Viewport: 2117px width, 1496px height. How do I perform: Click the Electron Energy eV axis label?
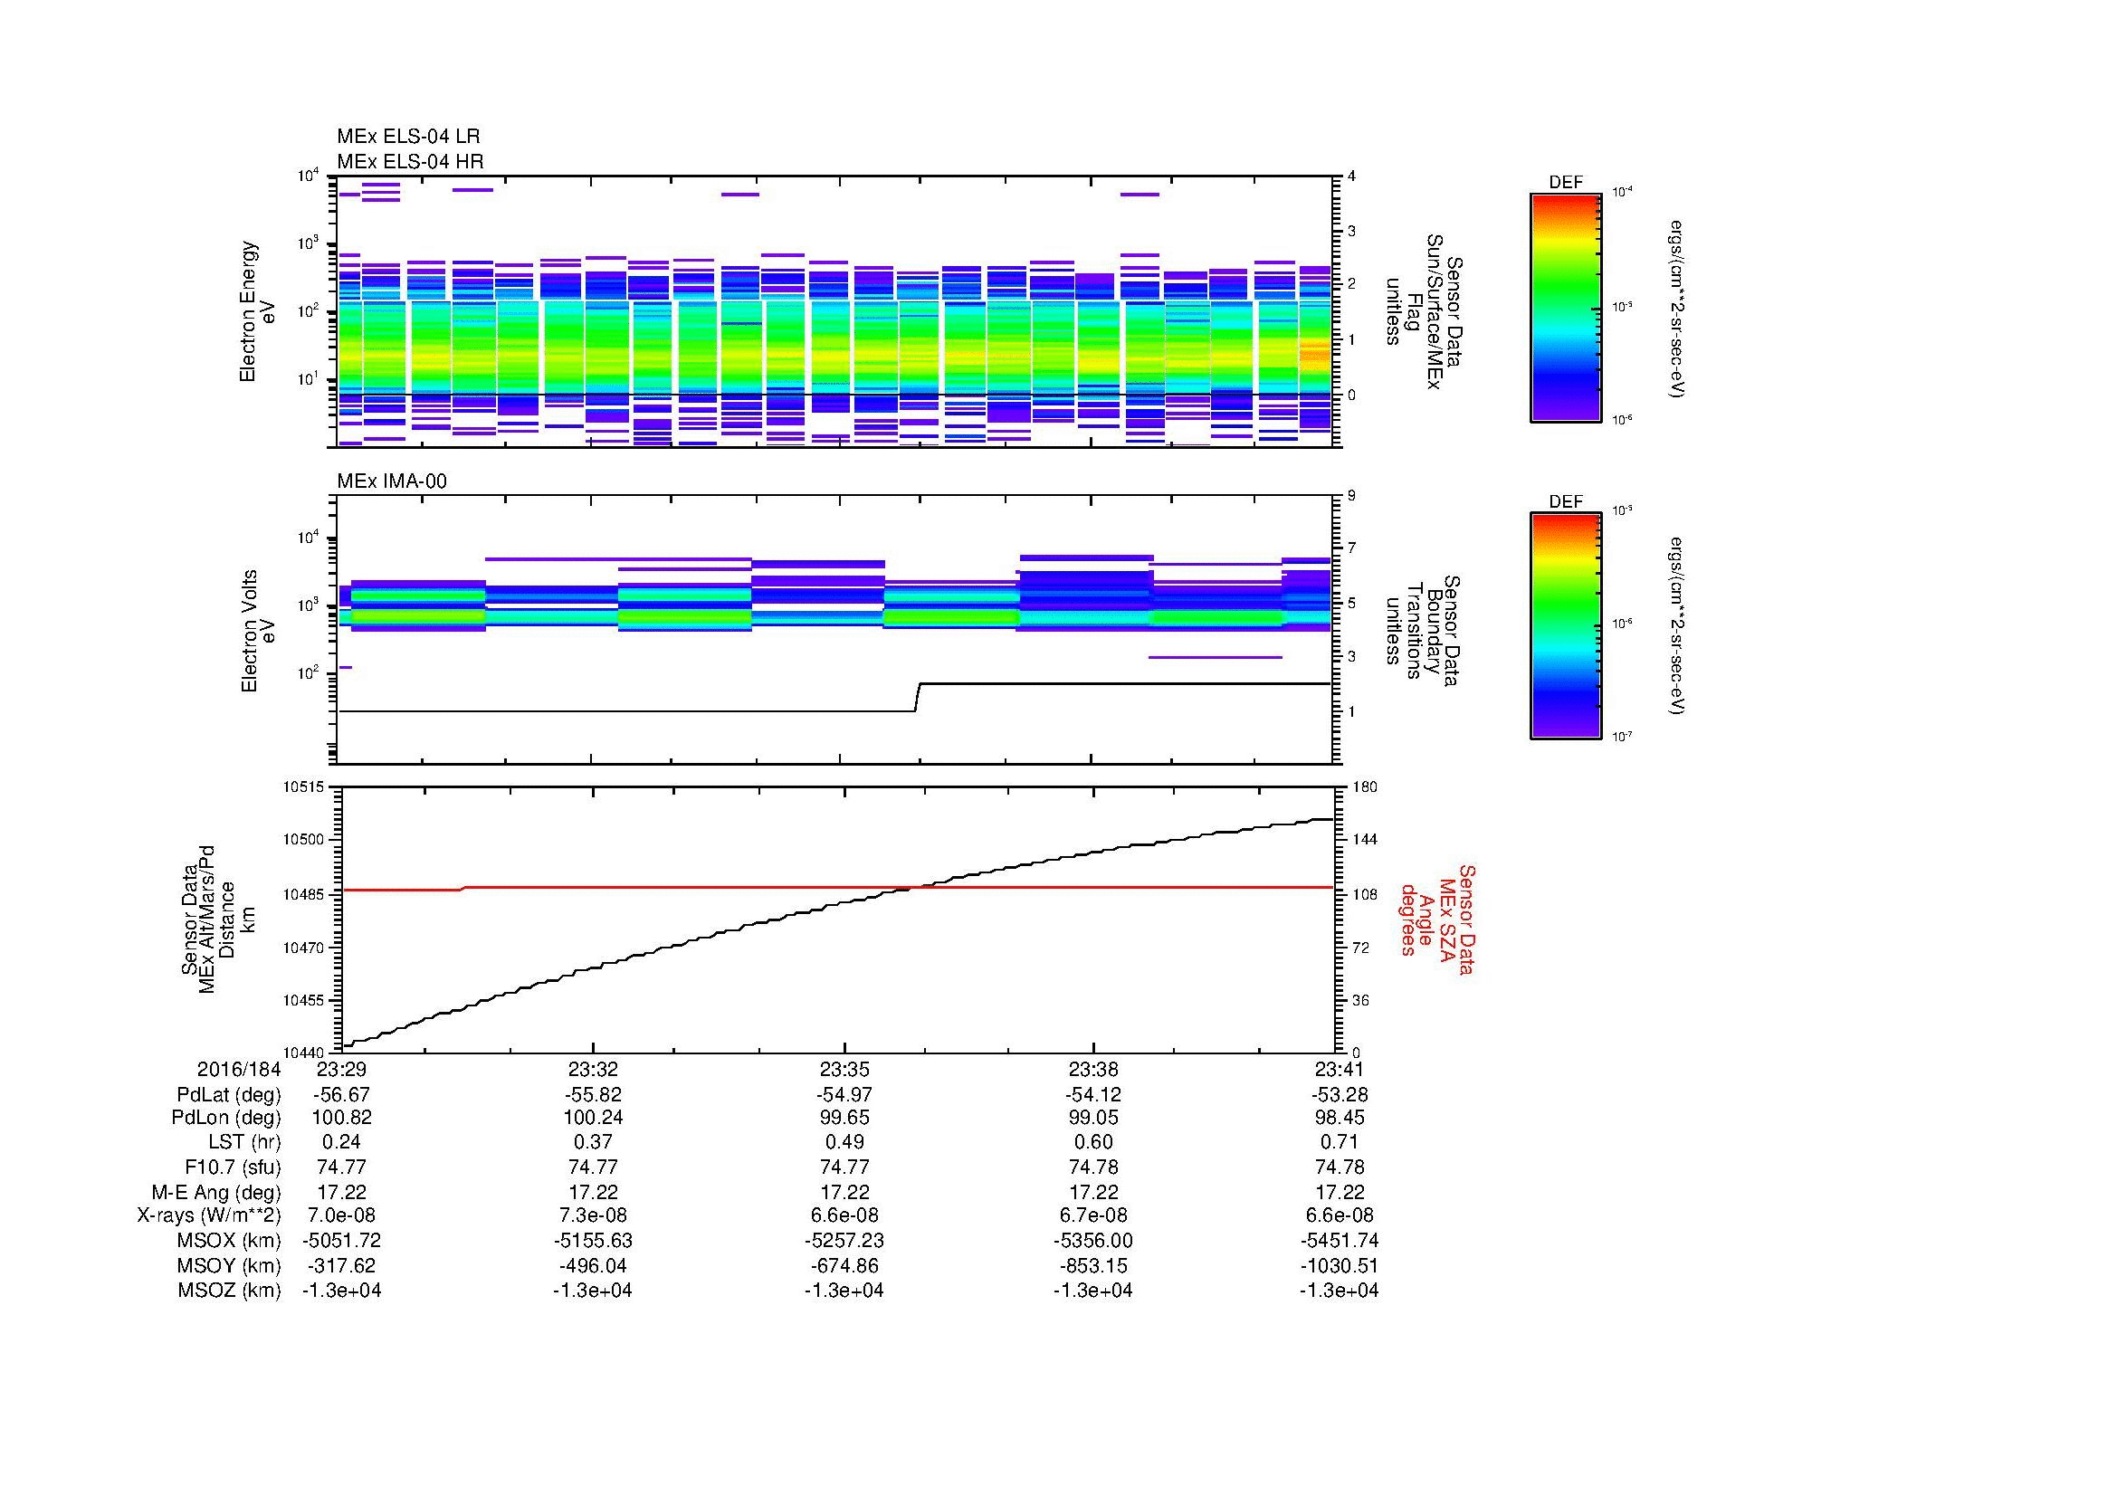tap(256, 311)
